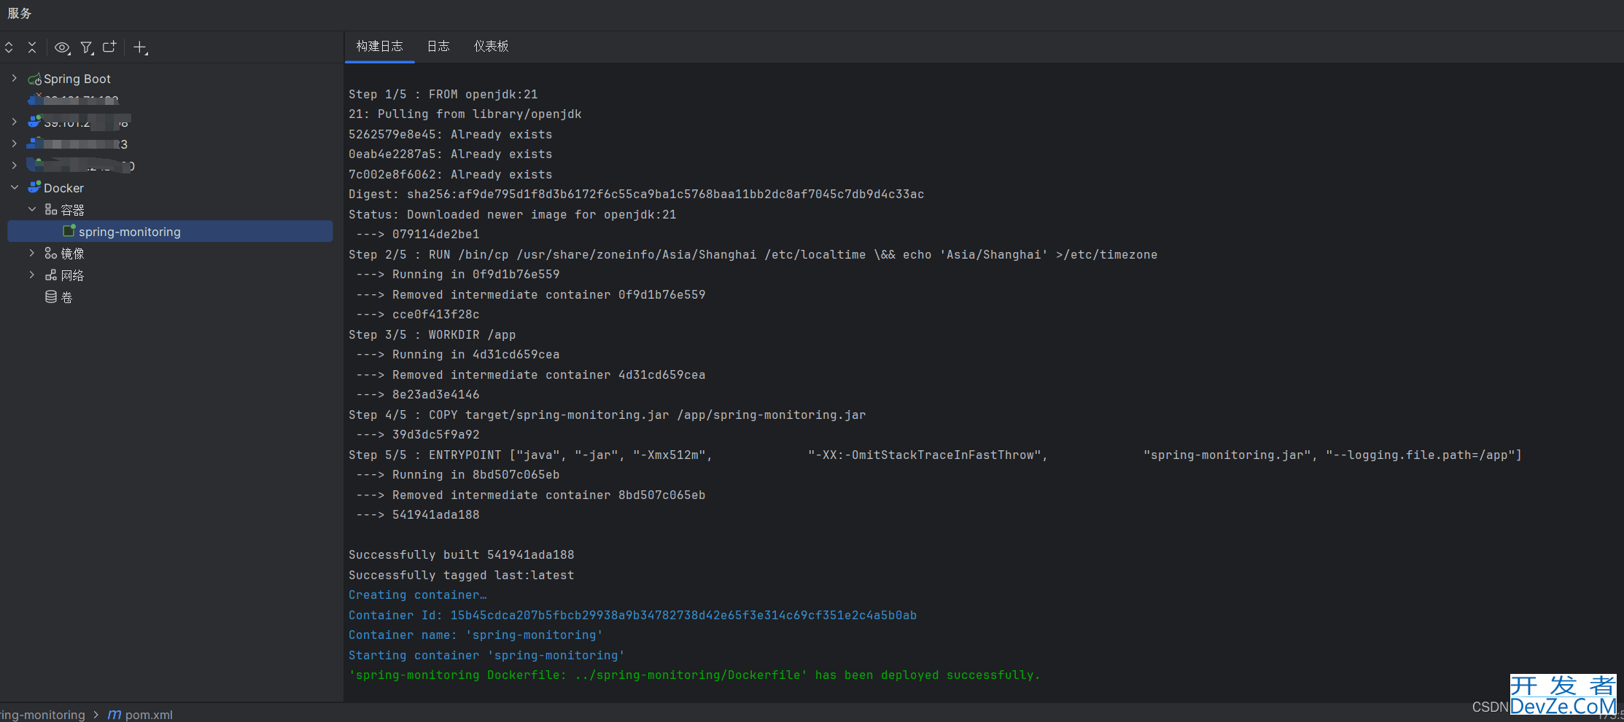The image size is (1624, 722).
Task: Switch to the 日志 log tab
Action: pos(438,47)
